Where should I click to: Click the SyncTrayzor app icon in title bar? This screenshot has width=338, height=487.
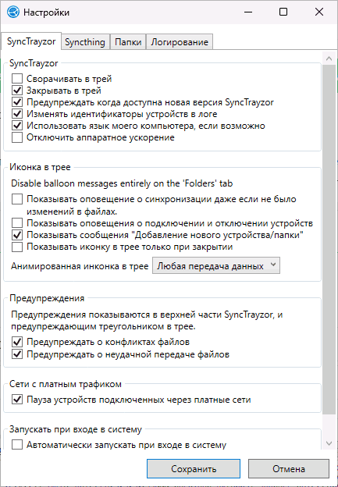13,12
